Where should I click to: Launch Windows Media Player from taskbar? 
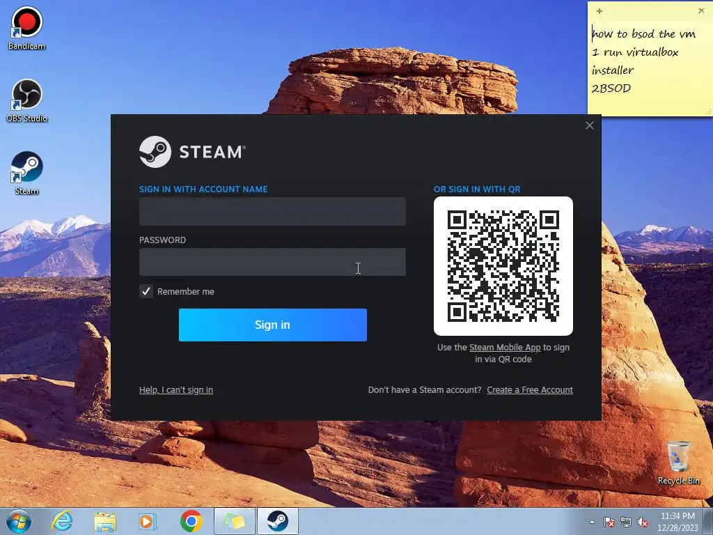pos(147,521)
